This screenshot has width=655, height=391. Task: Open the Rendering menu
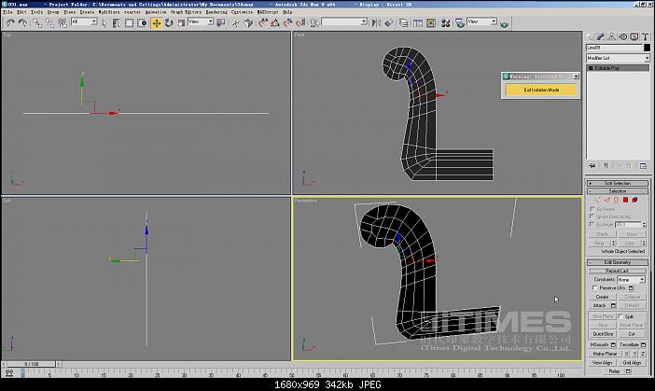coord(216,12)
